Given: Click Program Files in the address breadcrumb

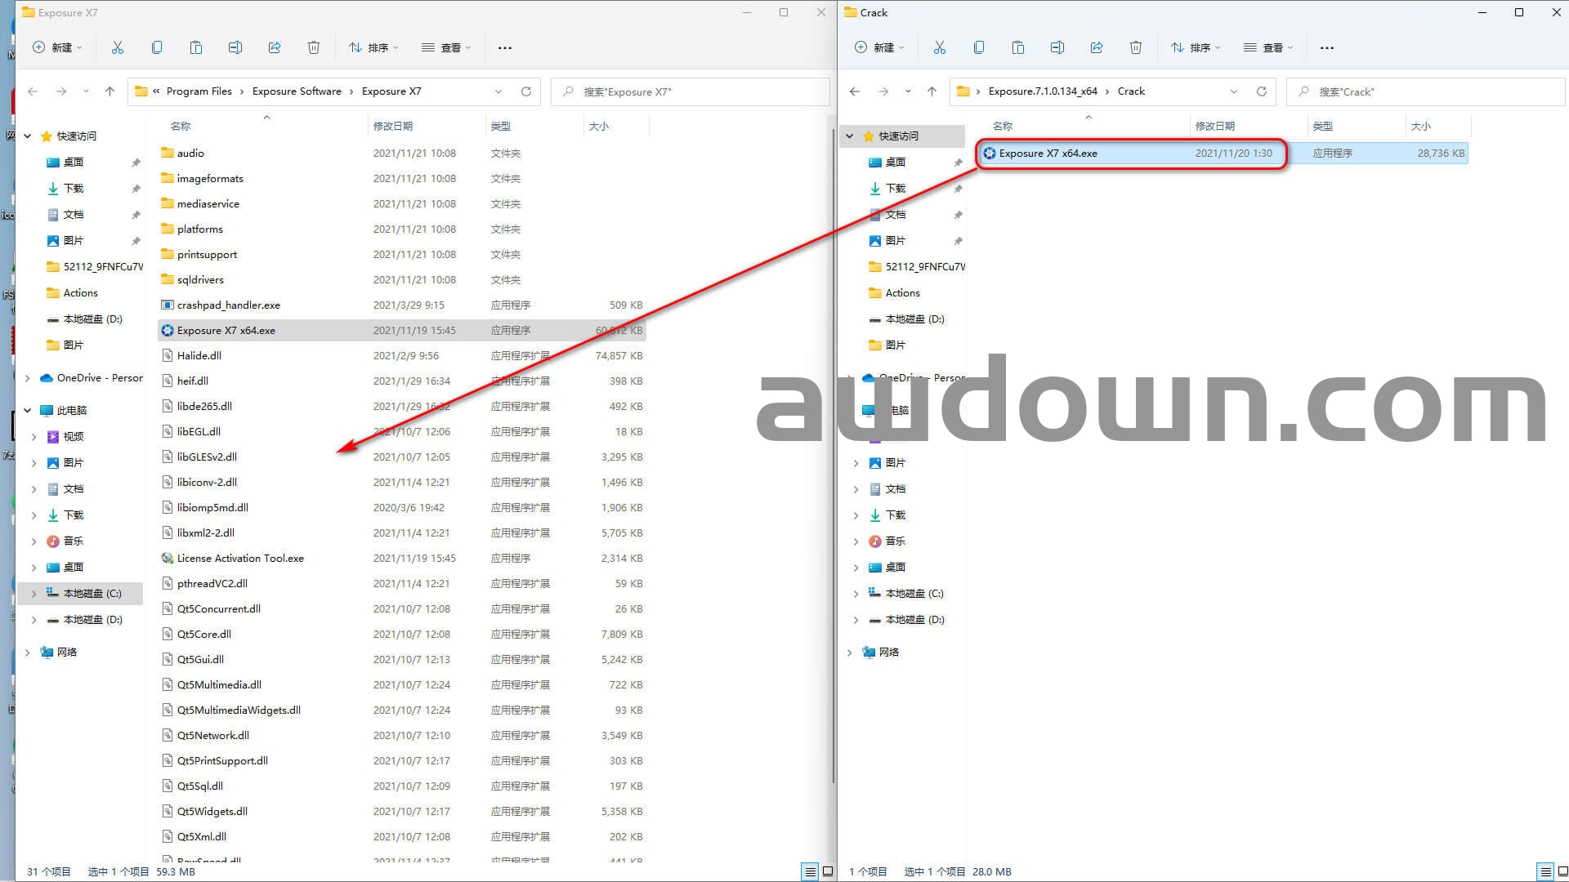Looking at the screenshot, I should [199, 91].
